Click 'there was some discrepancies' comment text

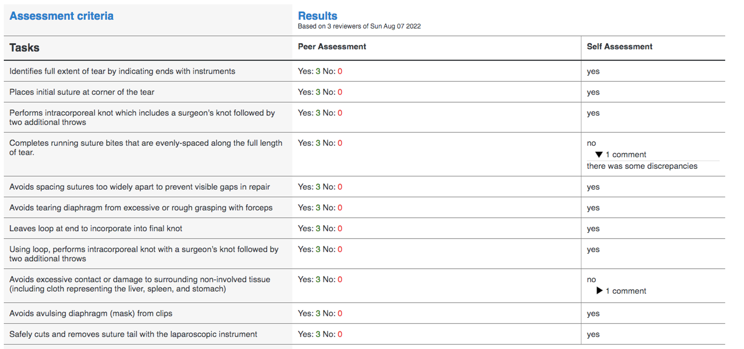[642, 166]
